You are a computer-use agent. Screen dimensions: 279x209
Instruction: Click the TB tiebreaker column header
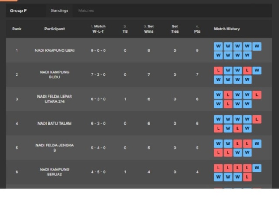pyautogui.click(x=125, y=29)
